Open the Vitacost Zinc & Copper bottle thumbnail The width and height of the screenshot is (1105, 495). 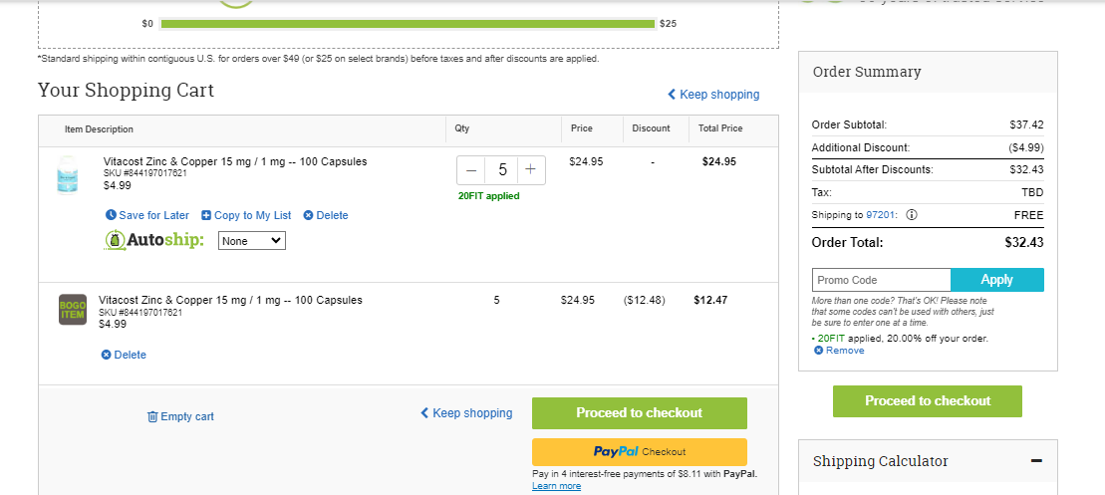point(68,174)
